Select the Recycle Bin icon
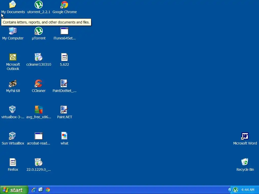This screenshot has height=194, width=259. (245, 162)
